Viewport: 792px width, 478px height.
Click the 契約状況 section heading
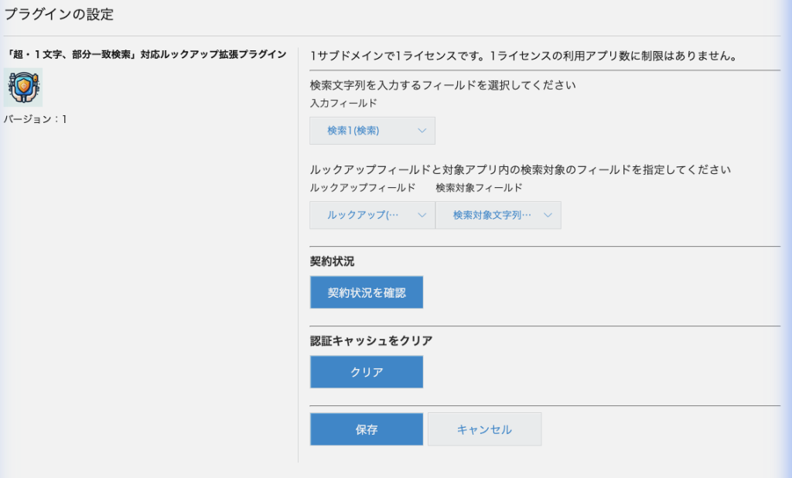[332, 261]
